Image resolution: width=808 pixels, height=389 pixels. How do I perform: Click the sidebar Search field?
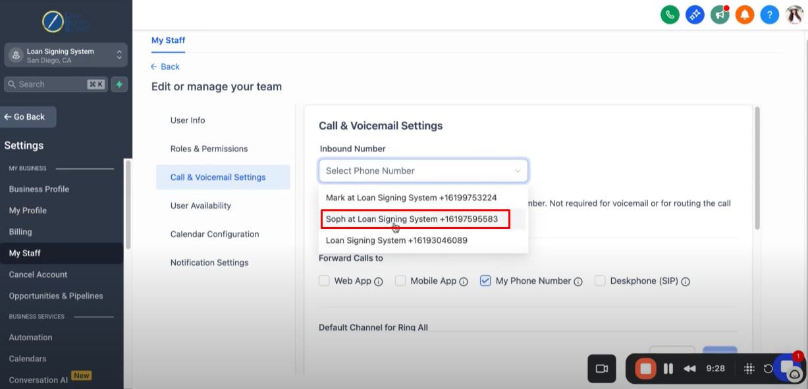[x=56, y=84]
